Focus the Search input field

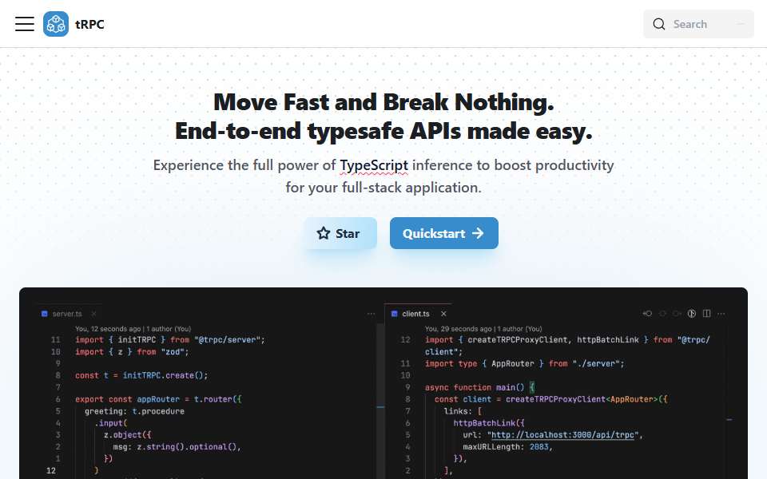(698, 24)
